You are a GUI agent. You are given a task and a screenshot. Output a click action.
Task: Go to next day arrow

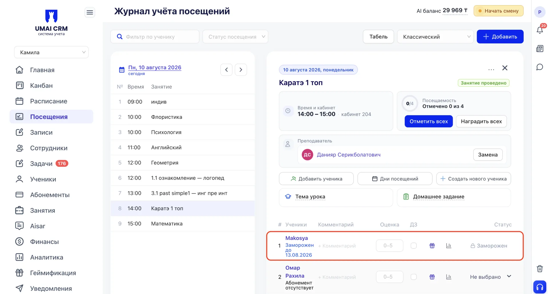[x=241, y=70]
